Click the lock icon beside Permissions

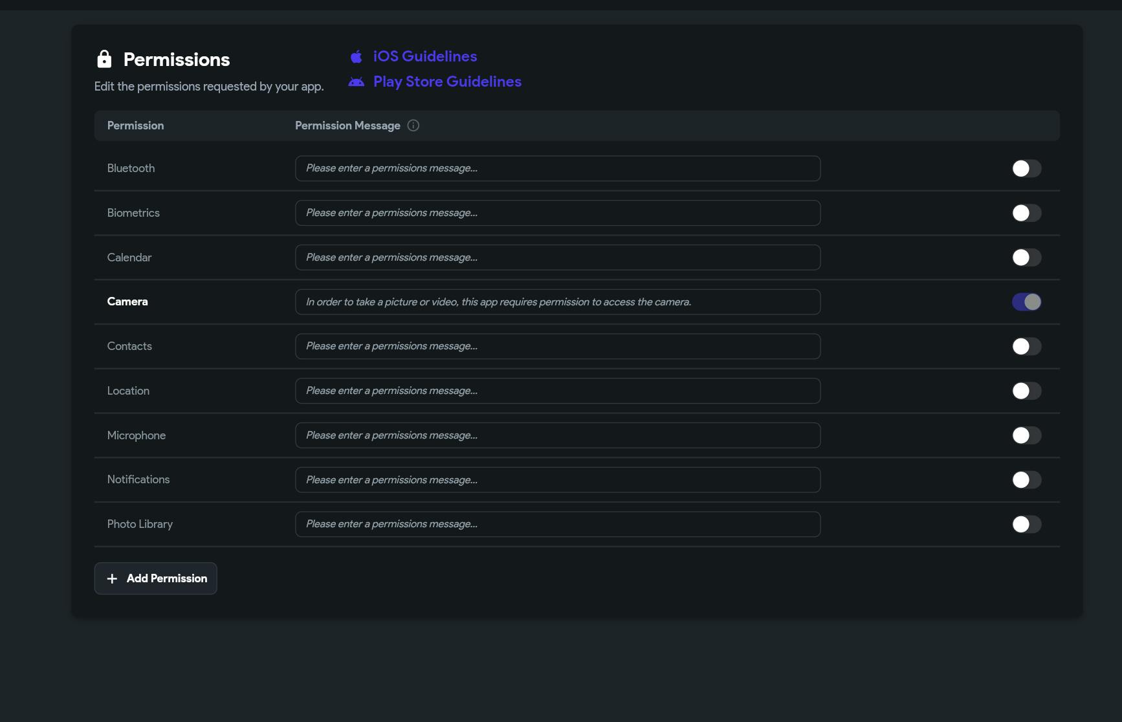(x=104, y=60)
